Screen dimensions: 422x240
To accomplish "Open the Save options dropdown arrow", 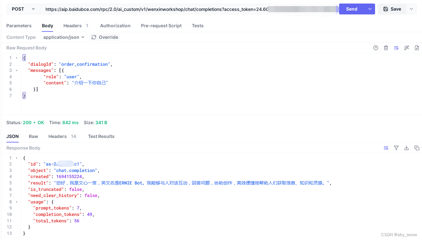I will 411,9.
